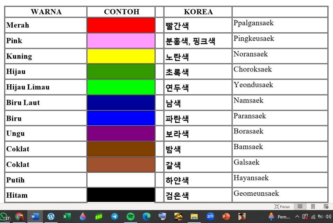
Task: Open volume control in system tray
Action: point(328,217)
